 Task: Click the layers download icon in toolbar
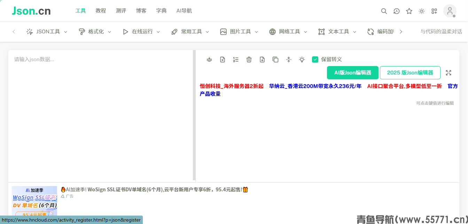(x=209, y=59)
